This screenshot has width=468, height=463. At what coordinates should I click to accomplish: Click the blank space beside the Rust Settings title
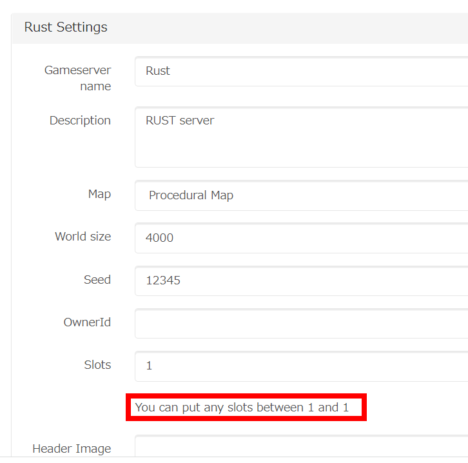point(286,28)
